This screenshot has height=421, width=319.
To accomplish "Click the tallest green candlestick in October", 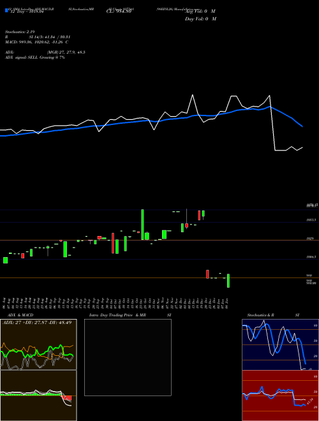I will point(142,225).
